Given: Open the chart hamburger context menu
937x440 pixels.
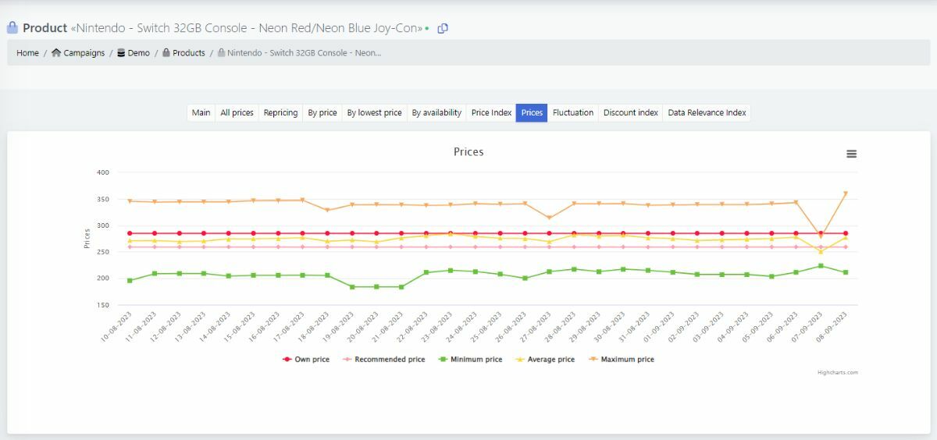Looking at the screenshot, I should tap(852, 154).
